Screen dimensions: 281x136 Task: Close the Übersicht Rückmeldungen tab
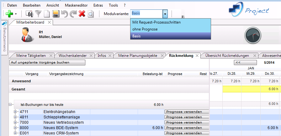(x=255, y=56)
